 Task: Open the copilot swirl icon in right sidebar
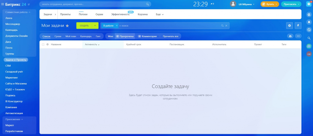[309, 14]
